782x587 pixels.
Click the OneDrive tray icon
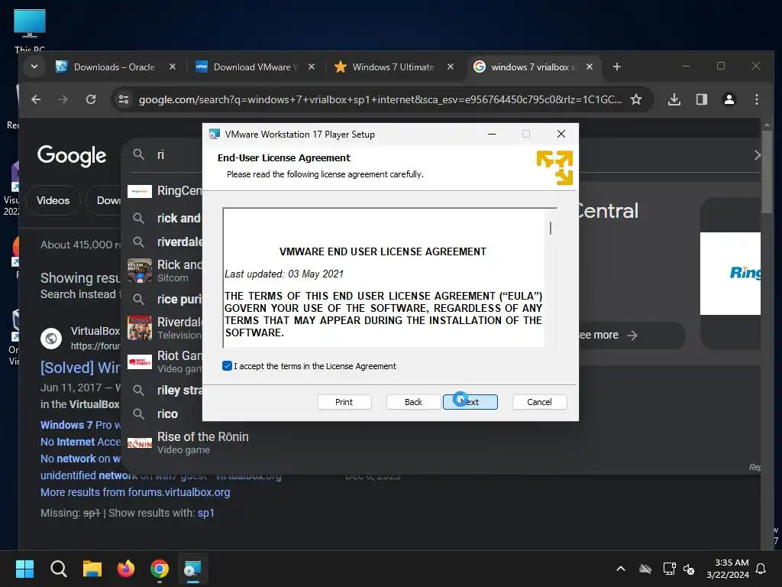coord(645,569)
